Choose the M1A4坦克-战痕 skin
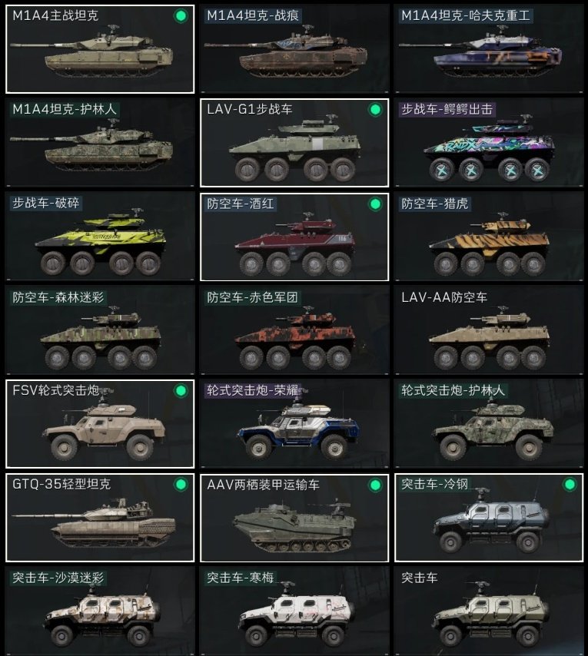Image resolution: width=588 pixels, height=656 pixels. coord(294,49)
